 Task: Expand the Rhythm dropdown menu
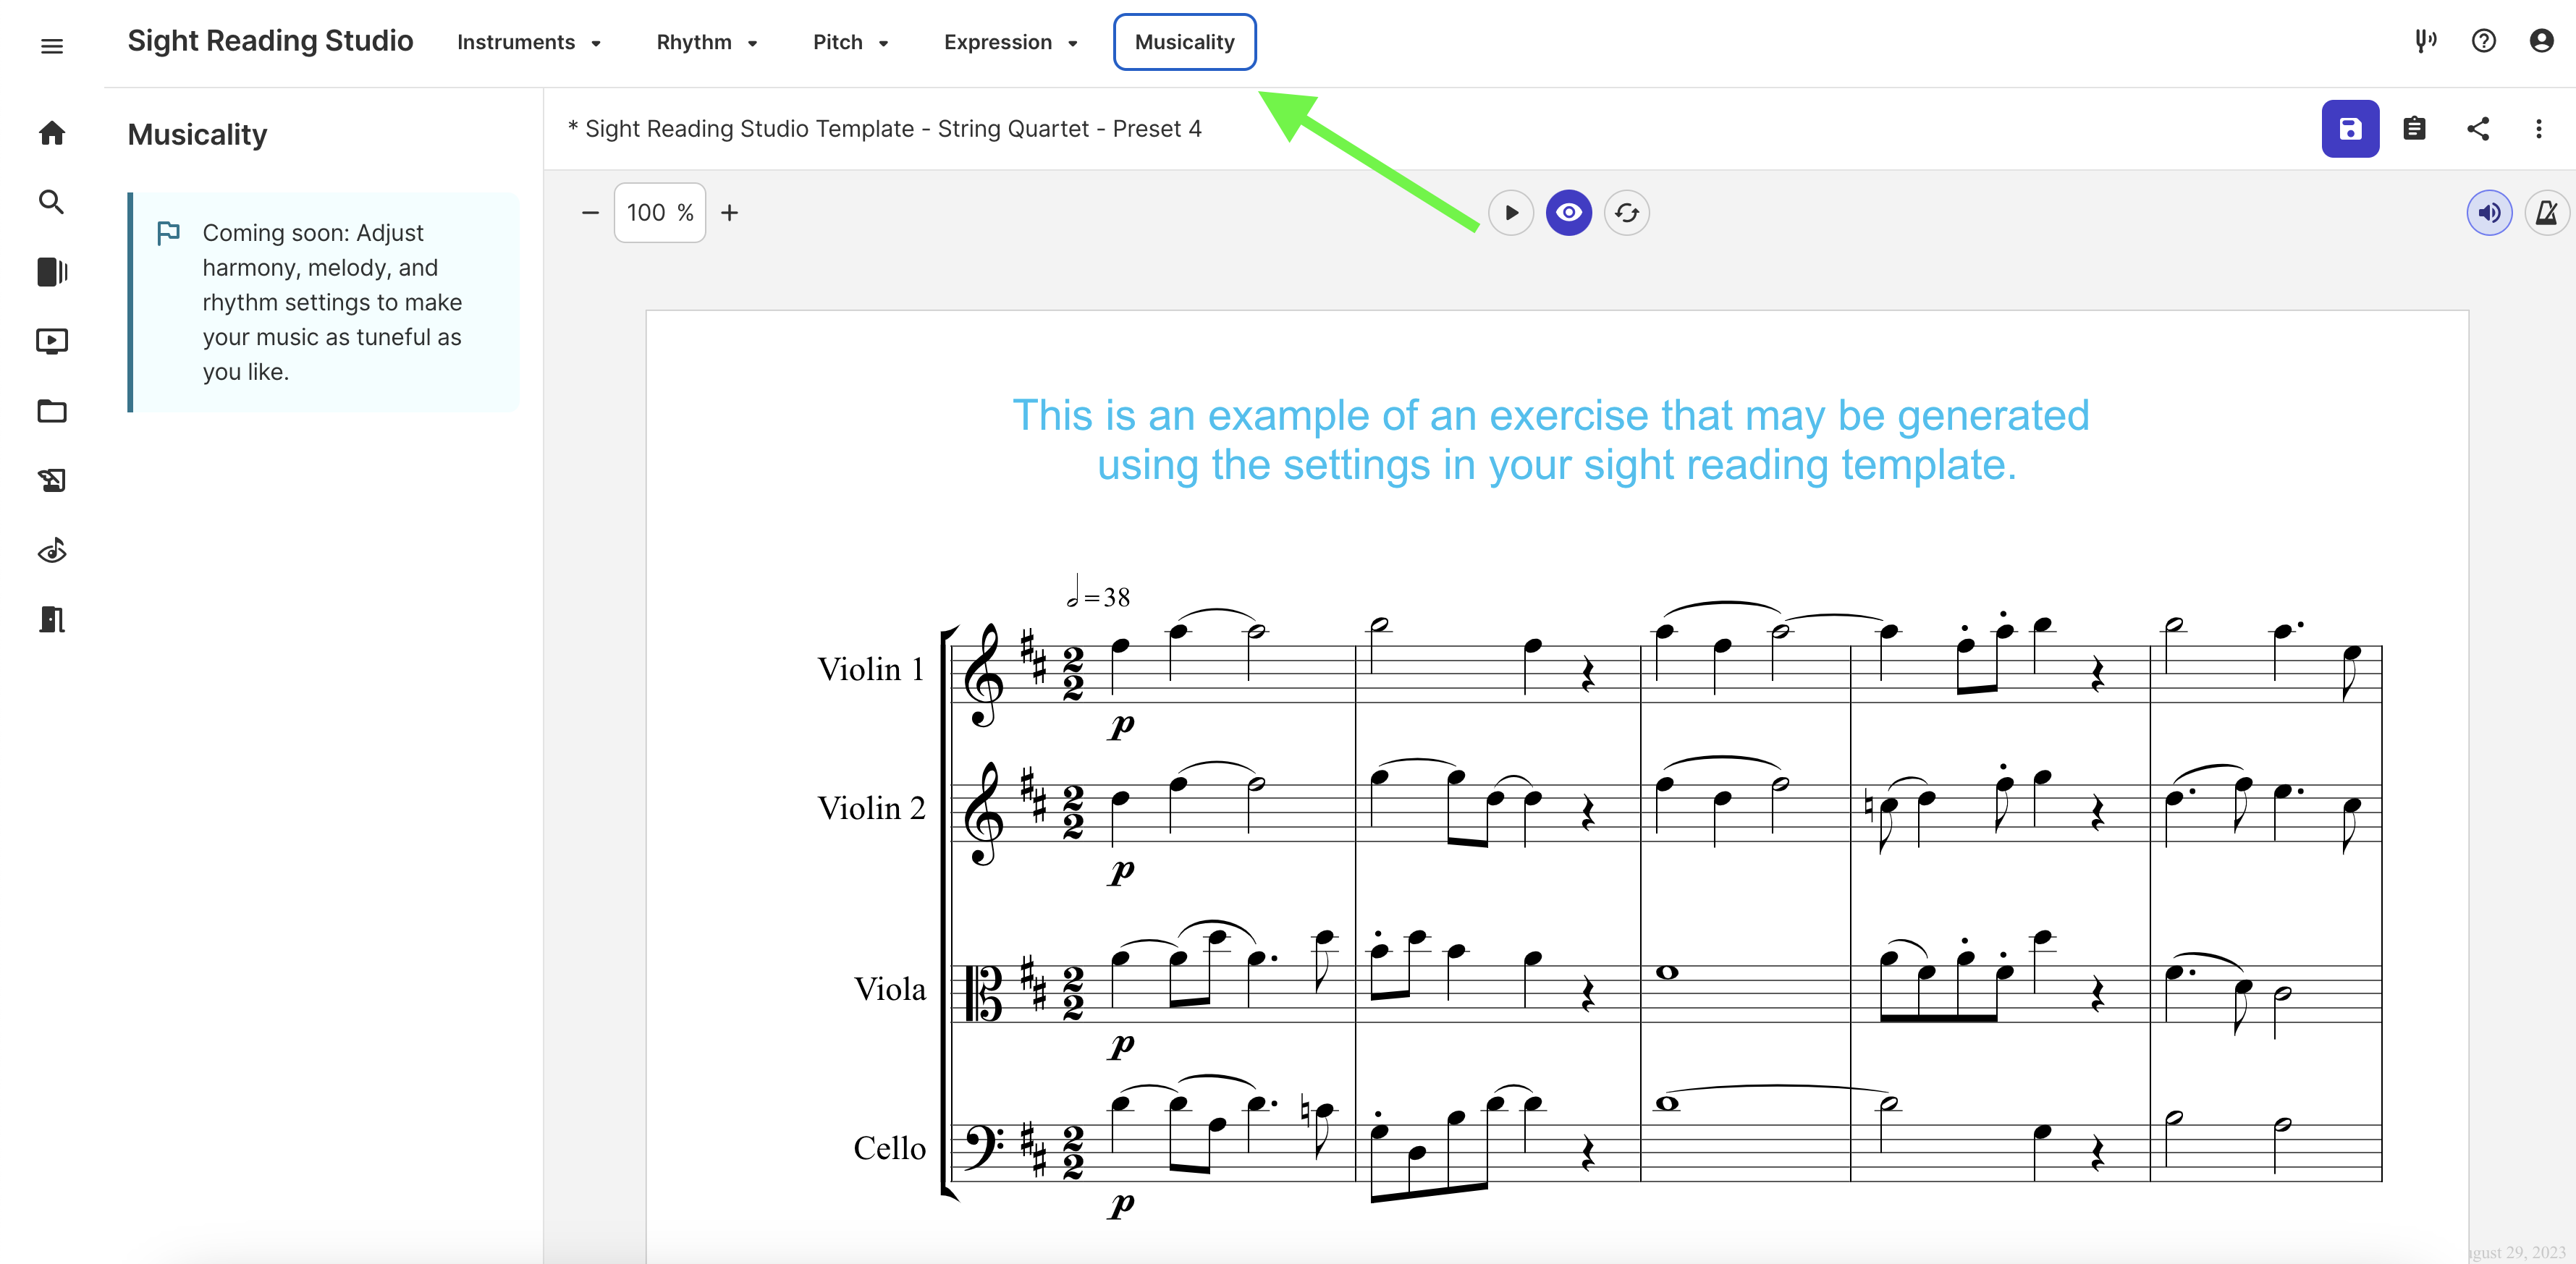tap(707, 43)
